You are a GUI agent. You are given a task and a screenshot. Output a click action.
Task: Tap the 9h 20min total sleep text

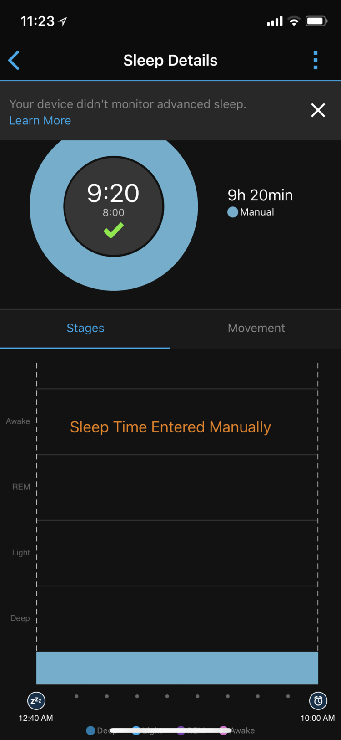(260, 195)
